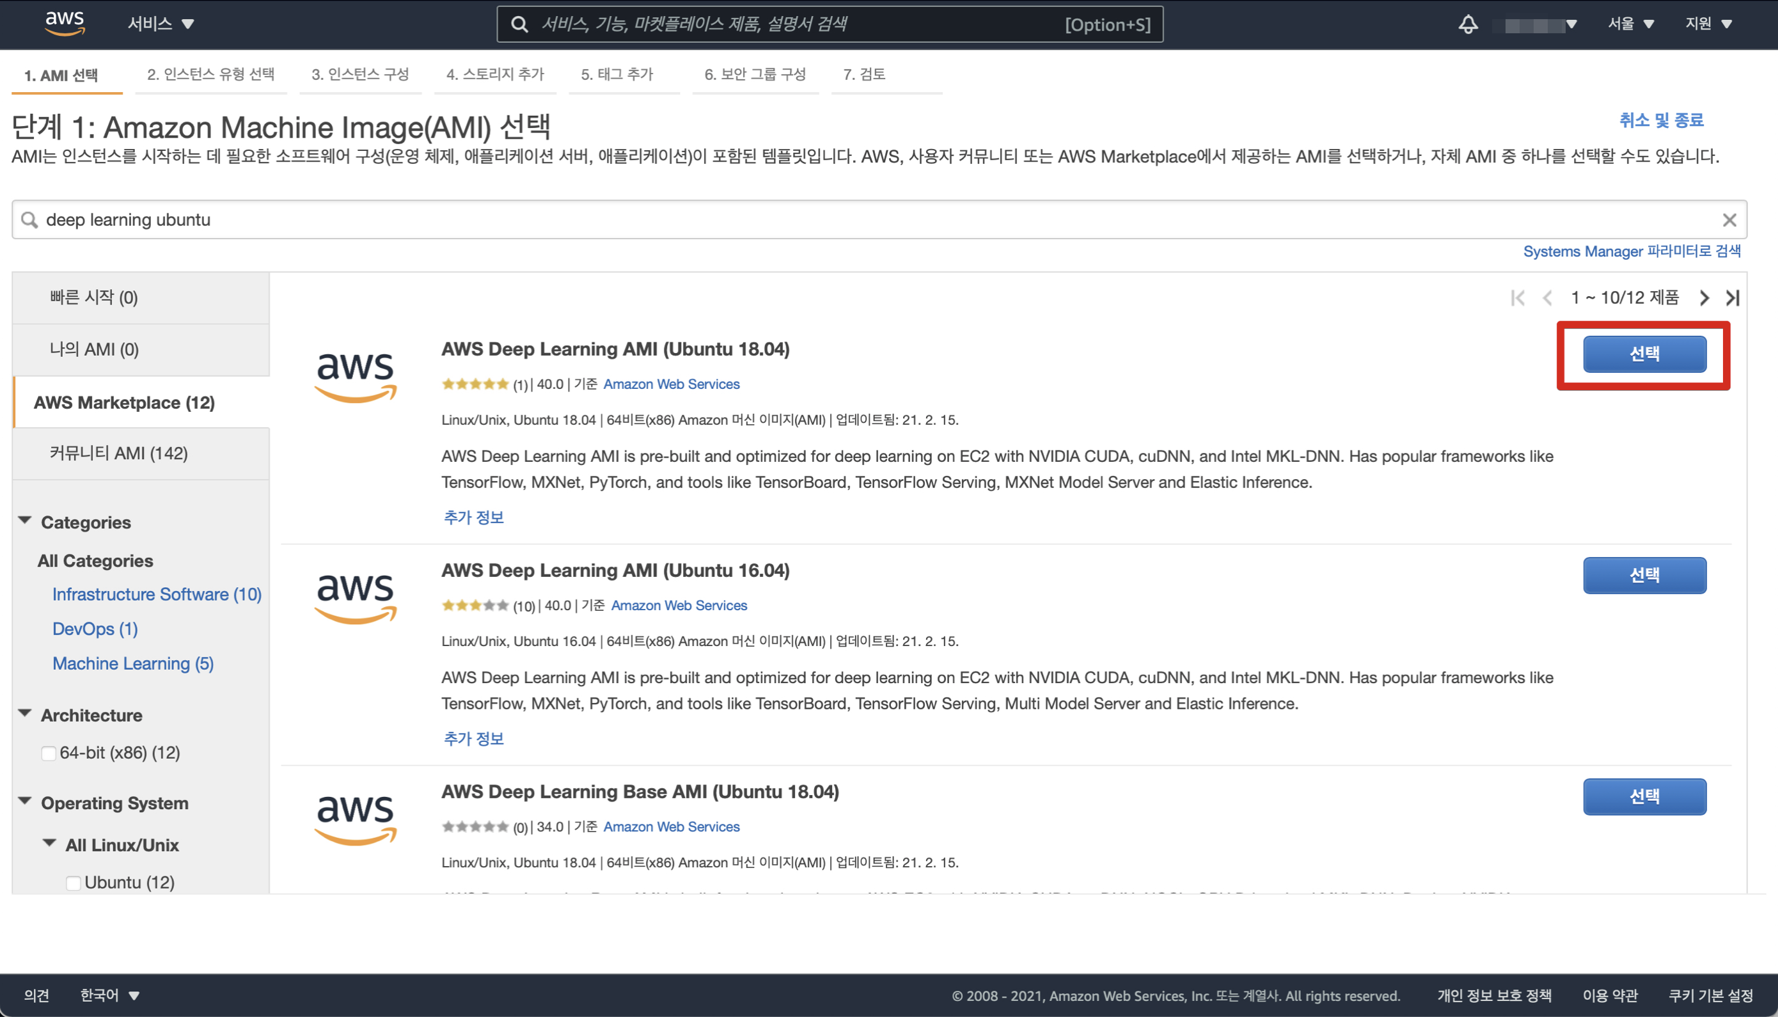
Task: Collapse the All Linux/Unix tree node
Action: (x=50, y=844)
